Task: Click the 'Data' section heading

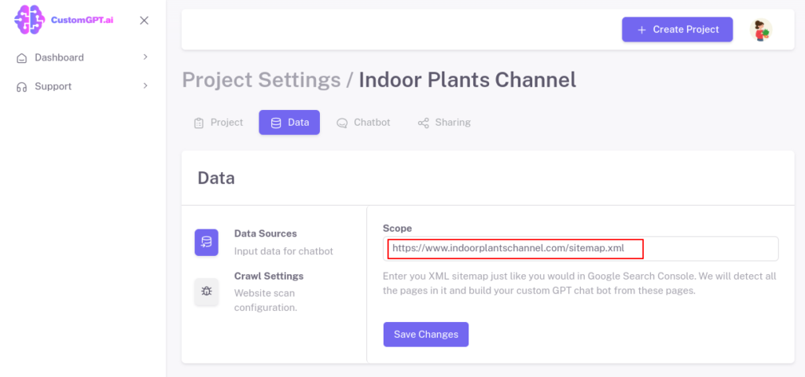Action: click(216, 178)
